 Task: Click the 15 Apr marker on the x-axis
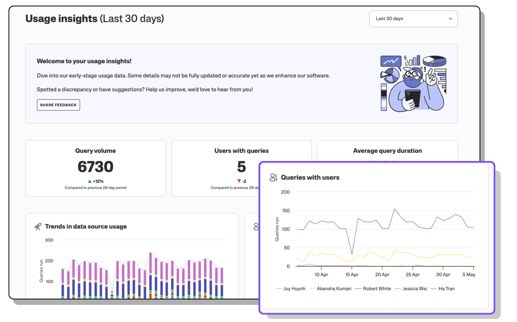coord(352,274)
